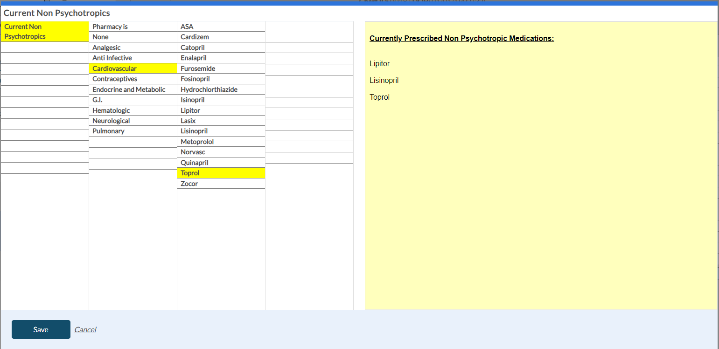The width and height of the screenshot is (719, 349).
Task: Select Norvasc medication
Action: click(221, 152)
